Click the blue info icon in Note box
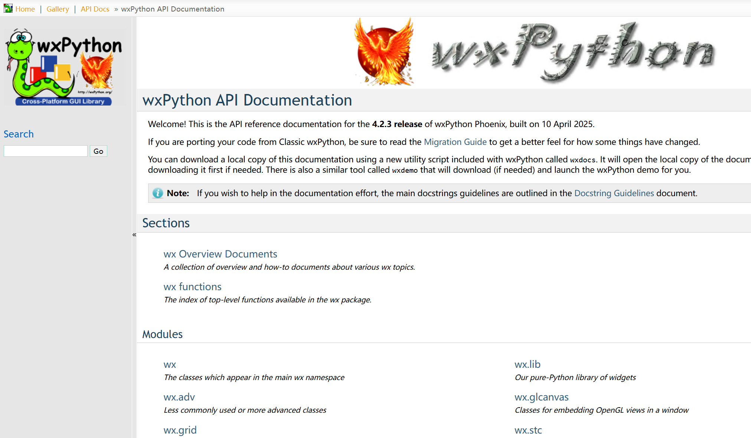Screen dimensions: 751x438 (x=158, y=193)
